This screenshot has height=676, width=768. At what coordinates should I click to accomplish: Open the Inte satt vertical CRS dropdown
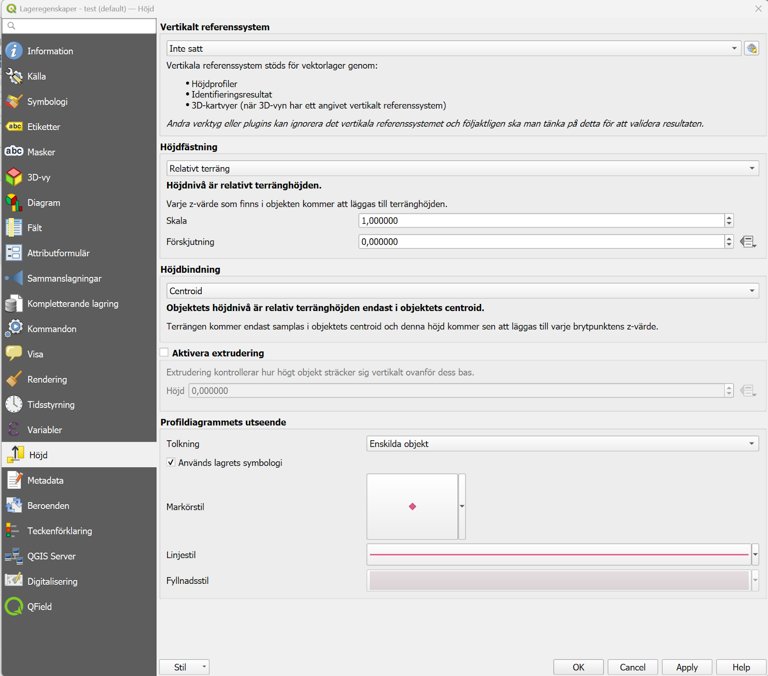454,48
